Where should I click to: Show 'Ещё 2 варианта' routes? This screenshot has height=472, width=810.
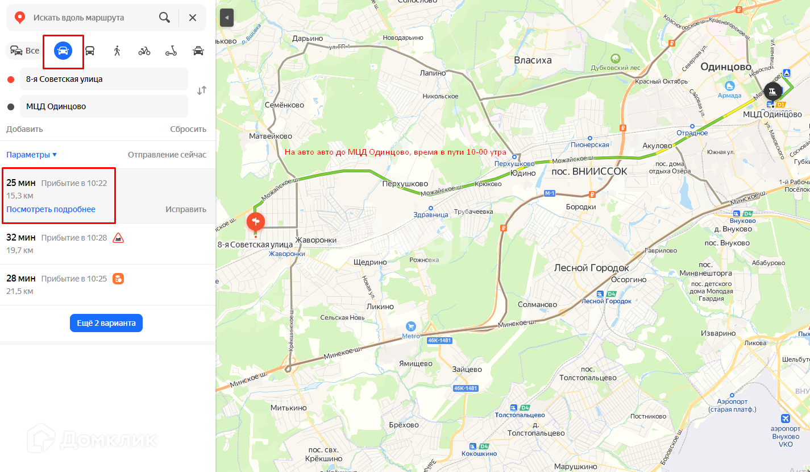pyautogui.click(x=106, y=323)
